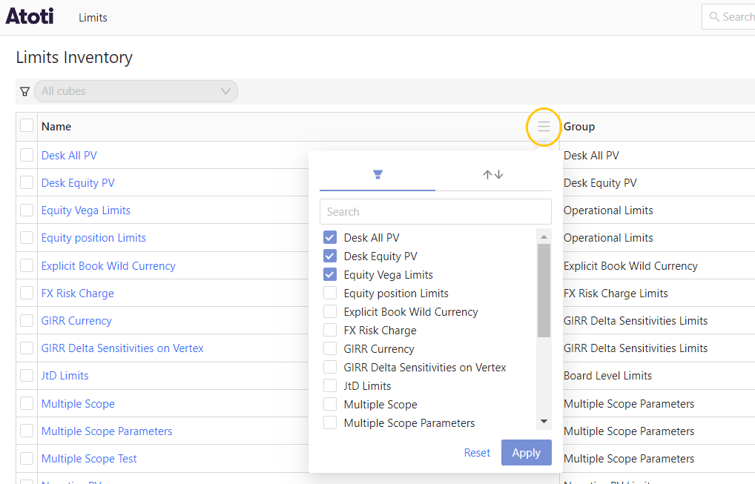Open the All cubes dropdown
The image size is (755, 484).
click(136, 91)
